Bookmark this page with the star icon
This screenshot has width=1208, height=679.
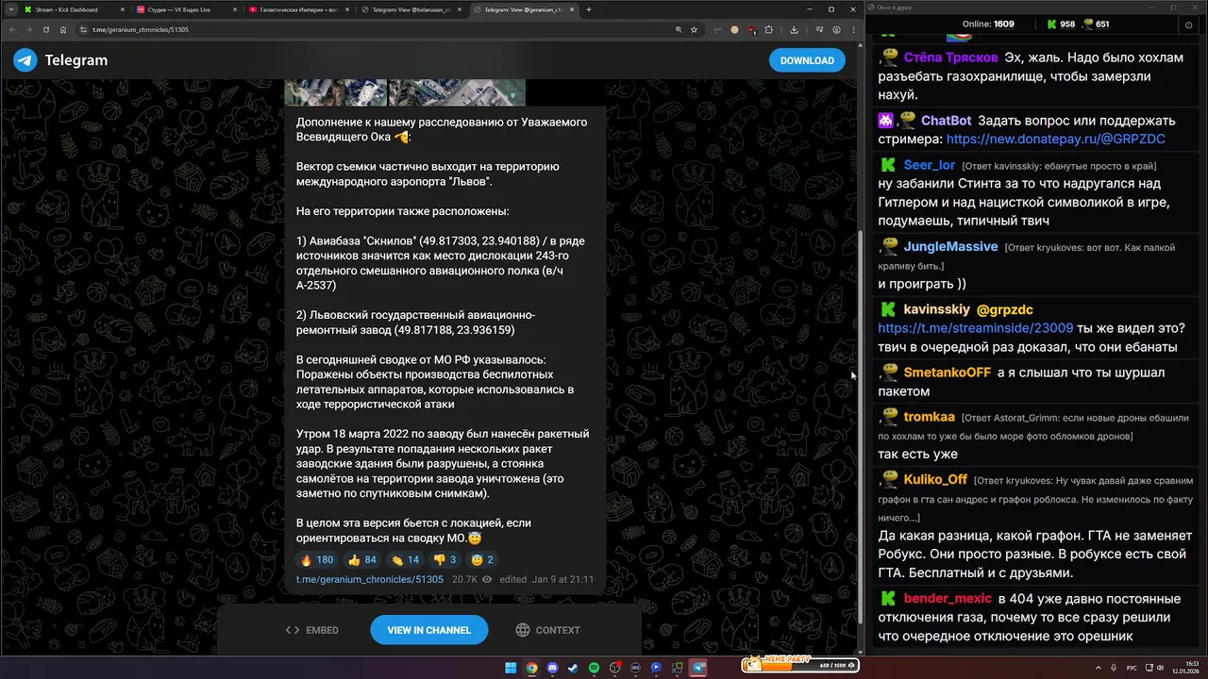pos(695,29)
